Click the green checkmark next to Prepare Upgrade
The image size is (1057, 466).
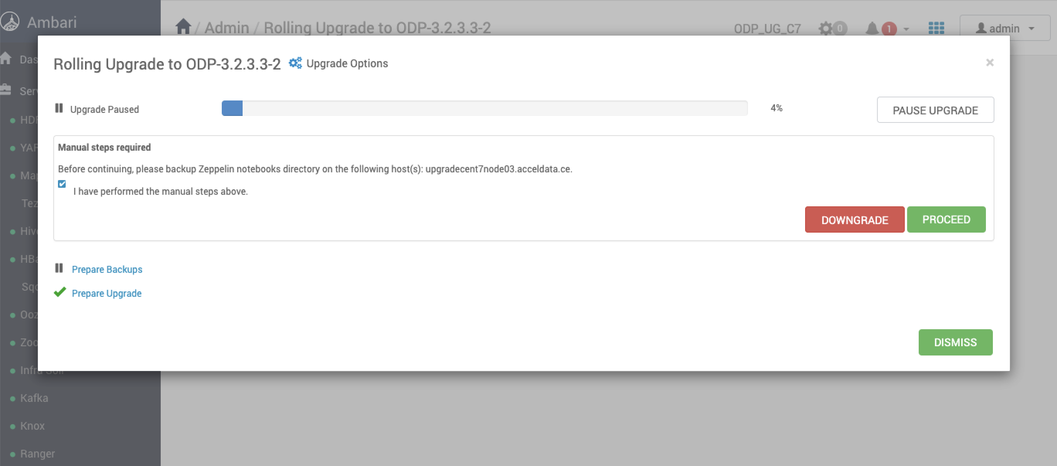[x=60, y=292]
